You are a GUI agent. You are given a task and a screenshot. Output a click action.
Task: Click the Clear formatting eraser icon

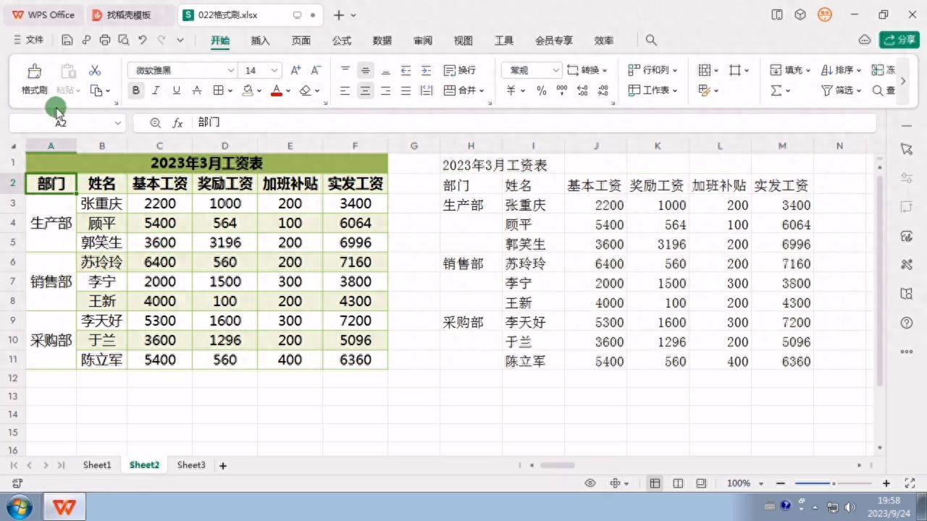point(305,90)
